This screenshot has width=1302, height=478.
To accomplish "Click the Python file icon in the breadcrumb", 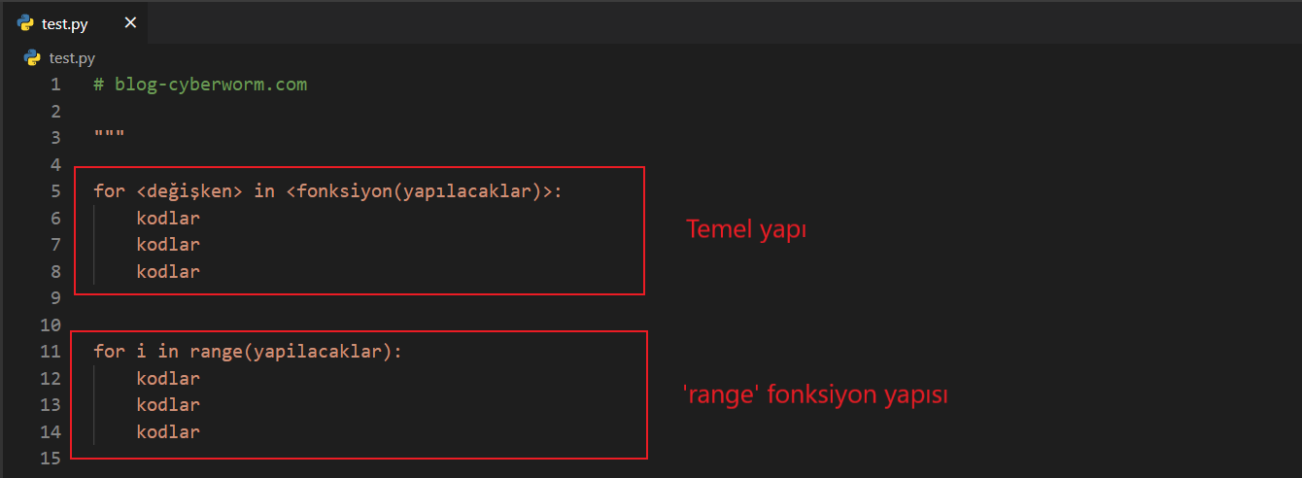I will pyautogui.click(x=32, y=58).
